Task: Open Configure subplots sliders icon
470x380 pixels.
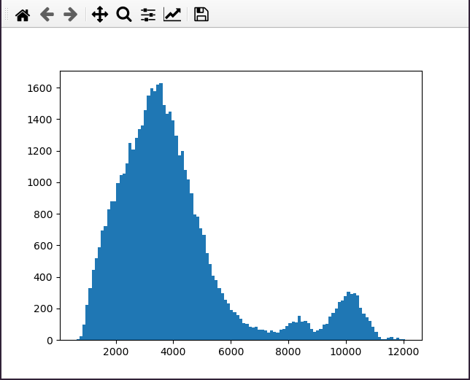Action: pyautogui.click(x=148, y=15)
